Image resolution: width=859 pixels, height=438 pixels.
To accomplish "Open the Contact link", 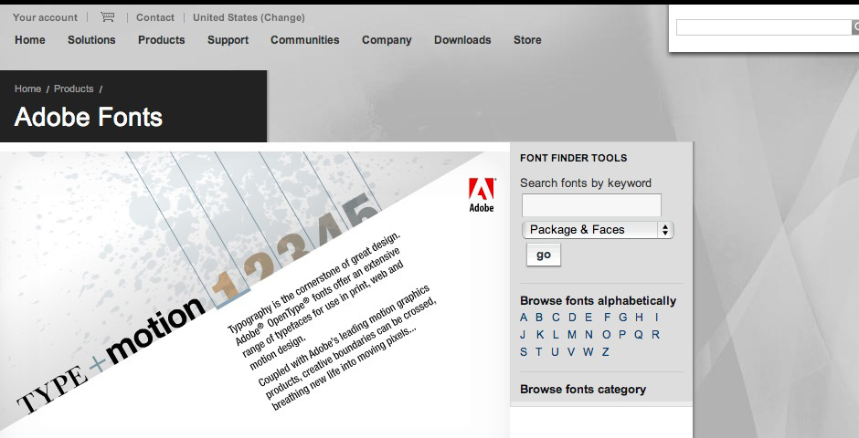I will click(155, 17).
